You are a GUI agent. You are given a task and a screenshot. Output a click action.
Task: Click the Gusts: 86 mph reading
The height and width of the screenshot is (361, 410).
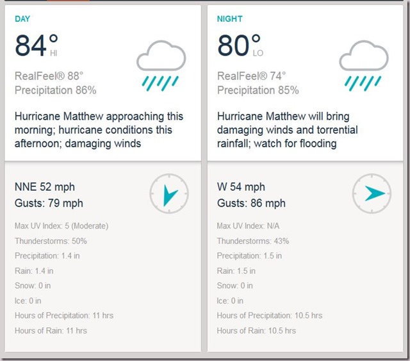[x=251, y=203]
